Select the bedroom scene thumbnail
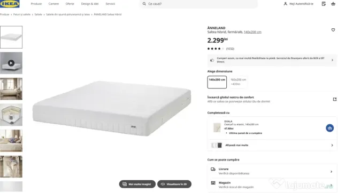Image resolution: width=338 pixels, height=193 pixels. 11,89
